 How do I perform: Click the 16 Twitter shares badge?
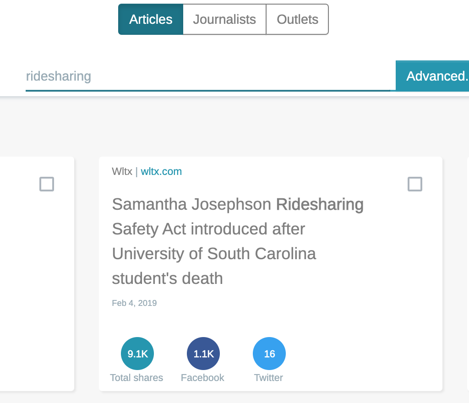[x=269, y=354]
